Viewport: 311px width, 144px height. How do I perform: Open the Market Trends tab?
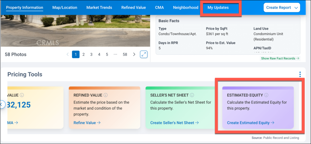coord(99,8)
